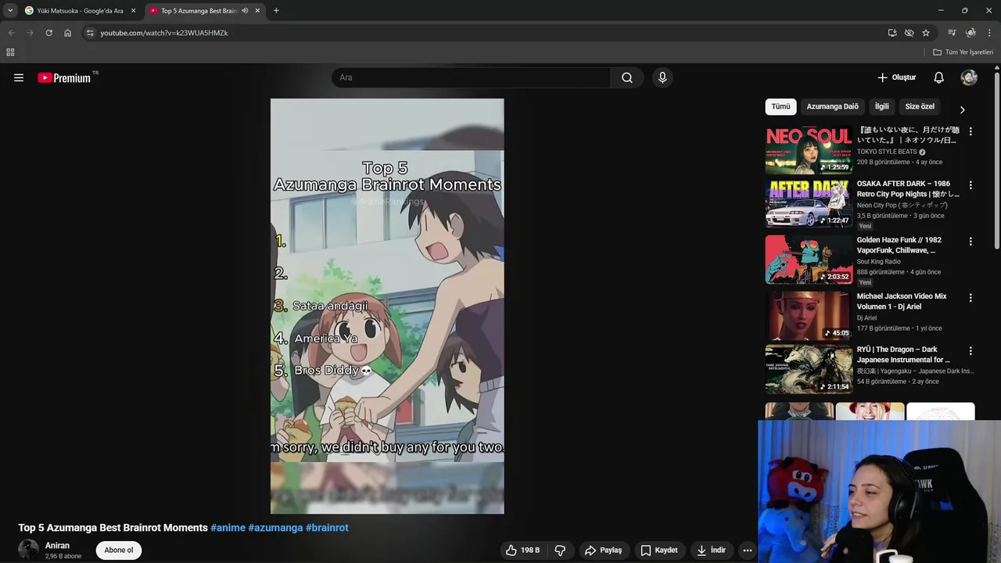Close the Yūki Matsuoka Google tab
This screenshot has height=563, width=1001.
click(x=133, y=11)
